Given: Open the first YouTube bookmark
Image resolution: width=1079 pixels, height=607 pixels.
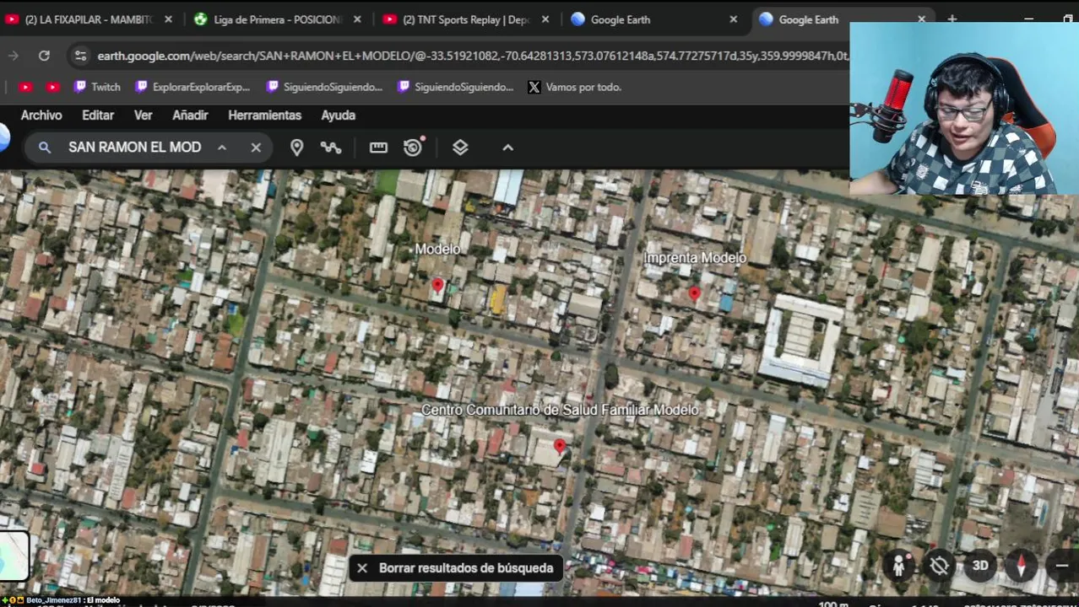Looking at the screenshot, I should coord(25,87).
